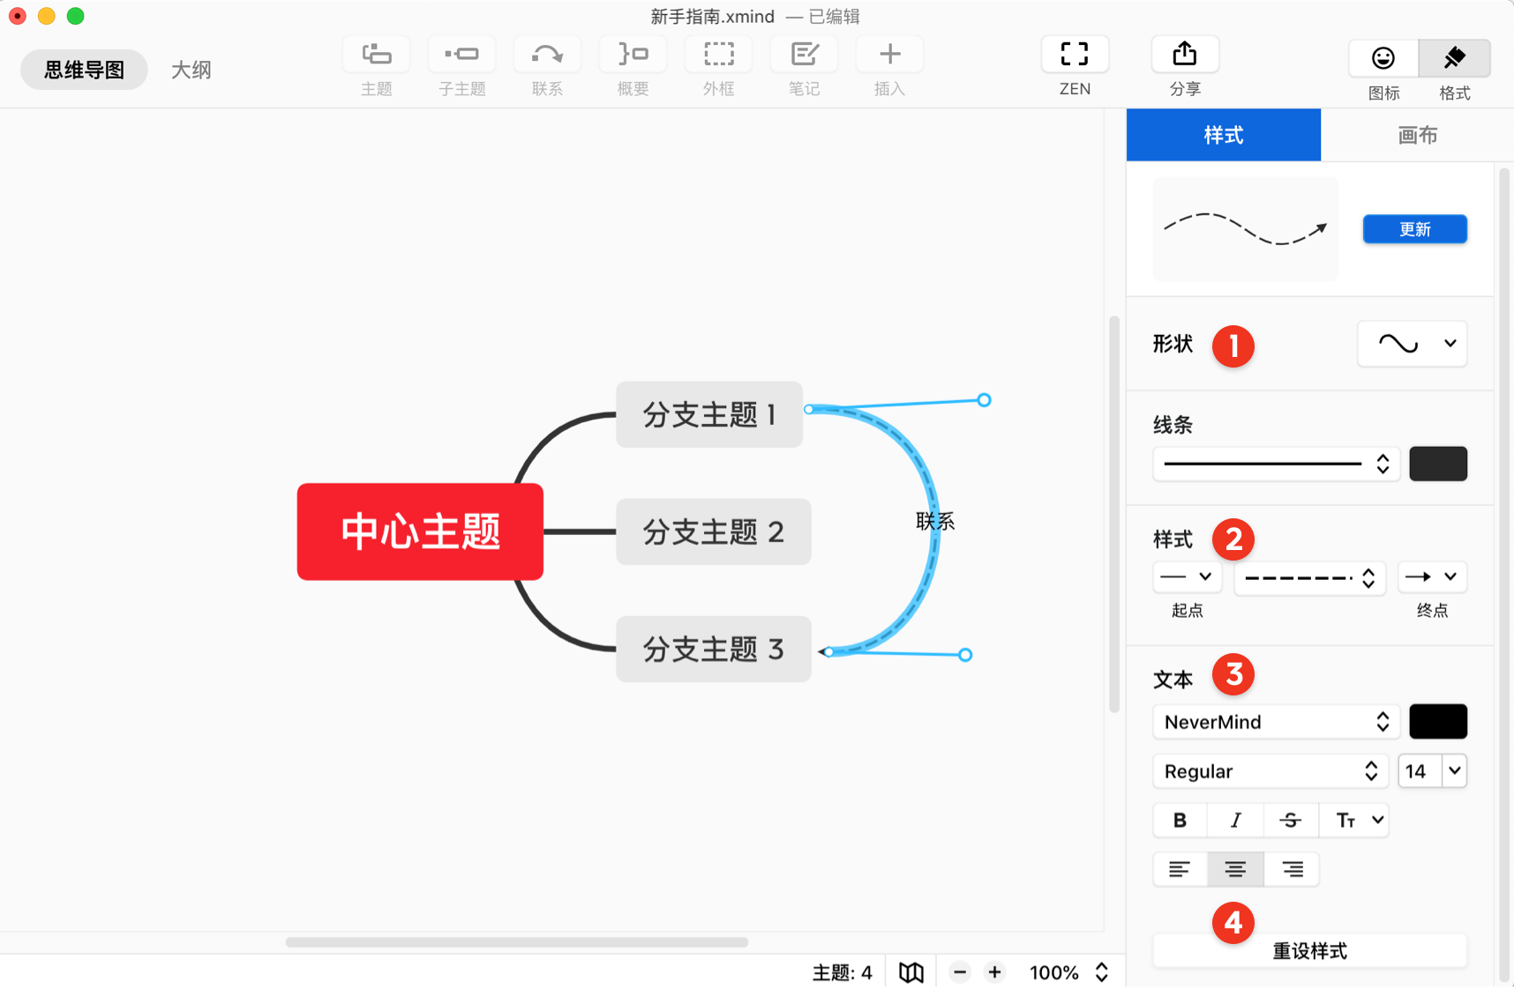Select right text alignment
This screenshot has width=1514, height=989.
coord(1292,870)
